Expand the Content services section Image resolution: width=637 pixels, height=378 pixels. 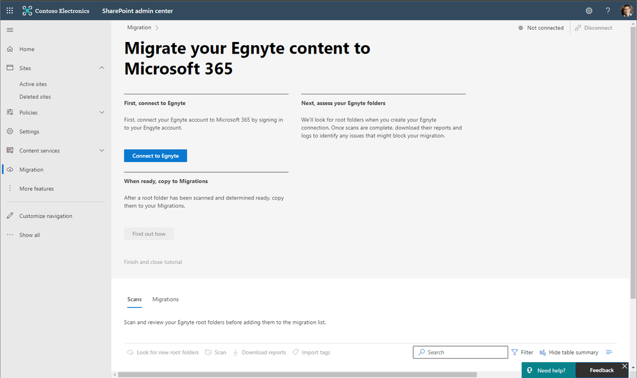pos(102,151)
